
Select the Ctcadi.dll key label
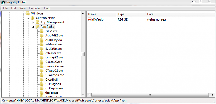(x=51, y=79)
